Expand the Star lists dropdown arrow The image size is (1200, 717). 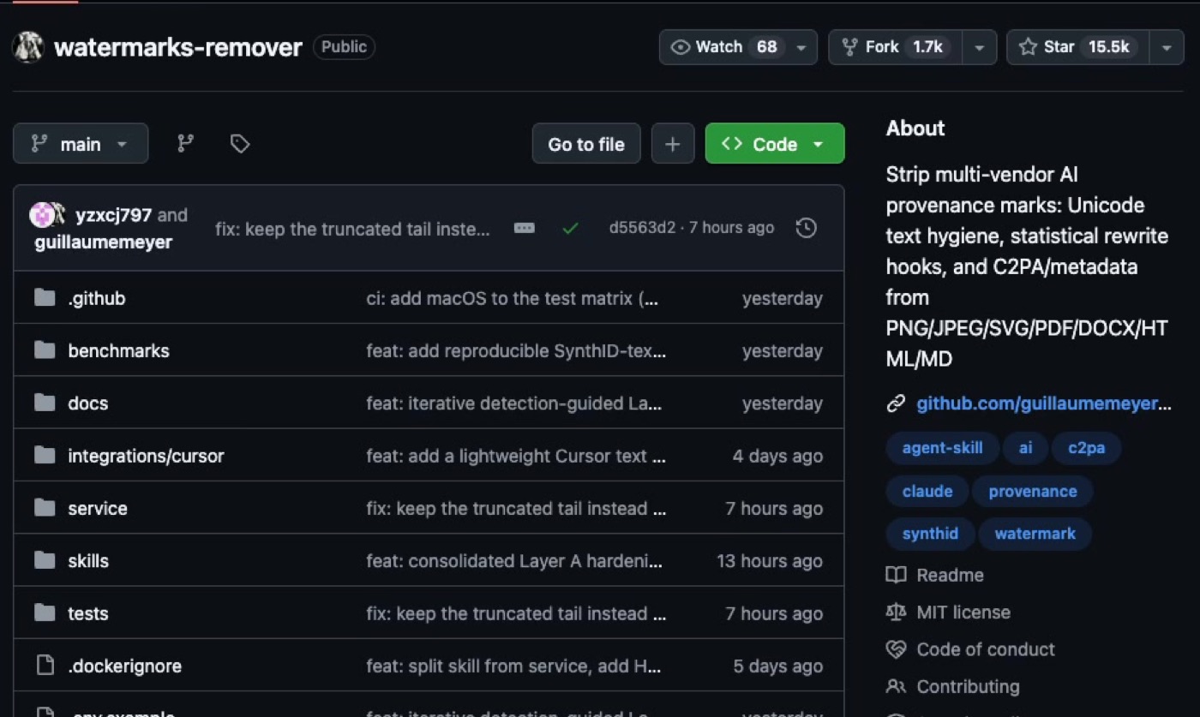(1167, 47)
